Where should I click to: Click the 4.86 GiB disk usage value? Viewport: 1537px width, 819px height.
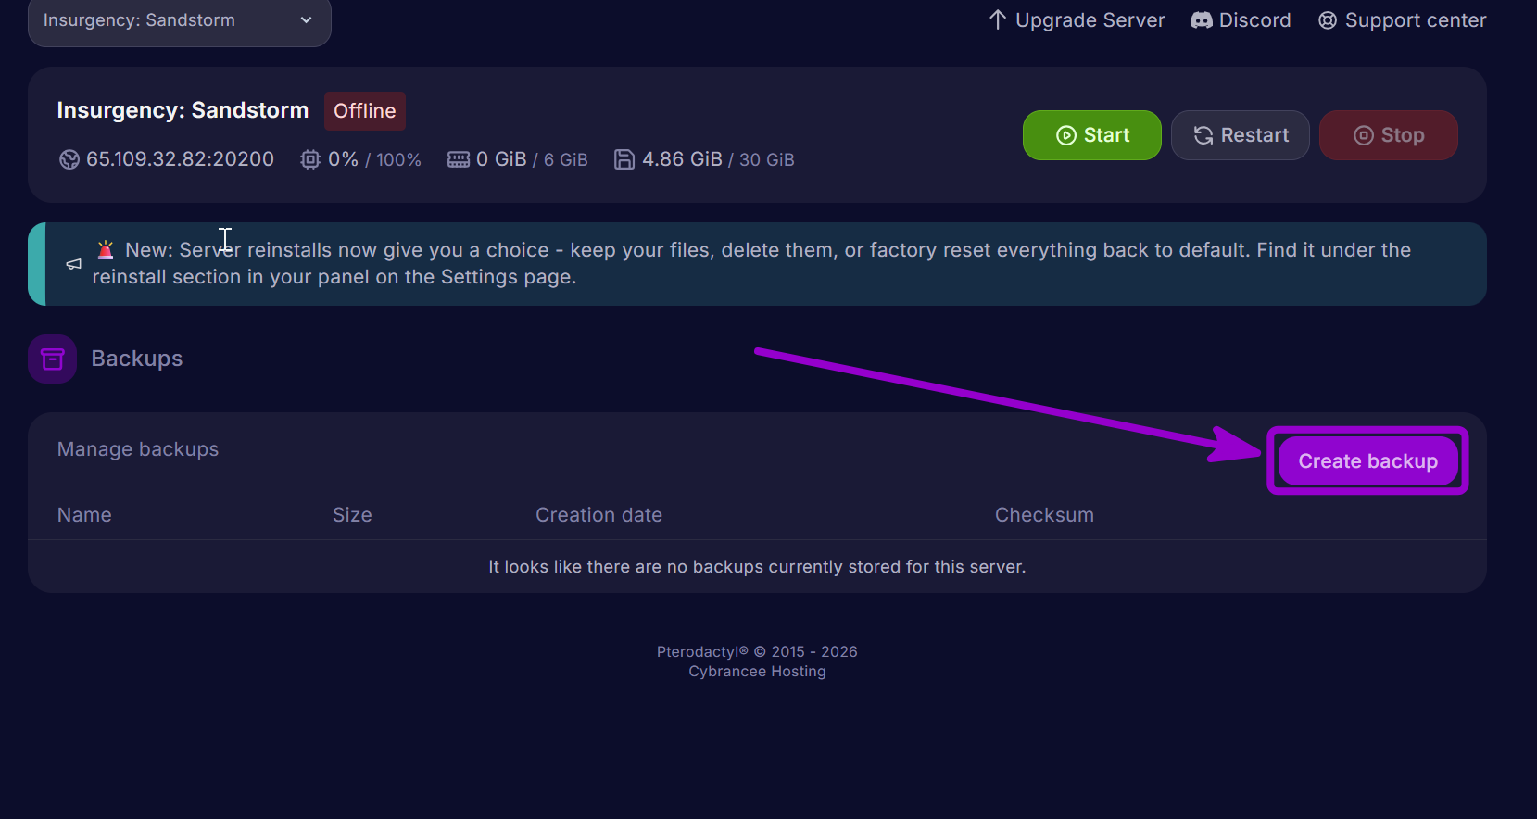point(682,159)
